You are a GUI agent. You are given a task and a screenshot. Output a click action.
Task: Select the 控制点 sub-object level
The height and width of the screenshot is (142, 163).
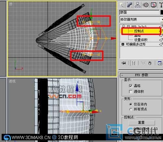point(139,31)
